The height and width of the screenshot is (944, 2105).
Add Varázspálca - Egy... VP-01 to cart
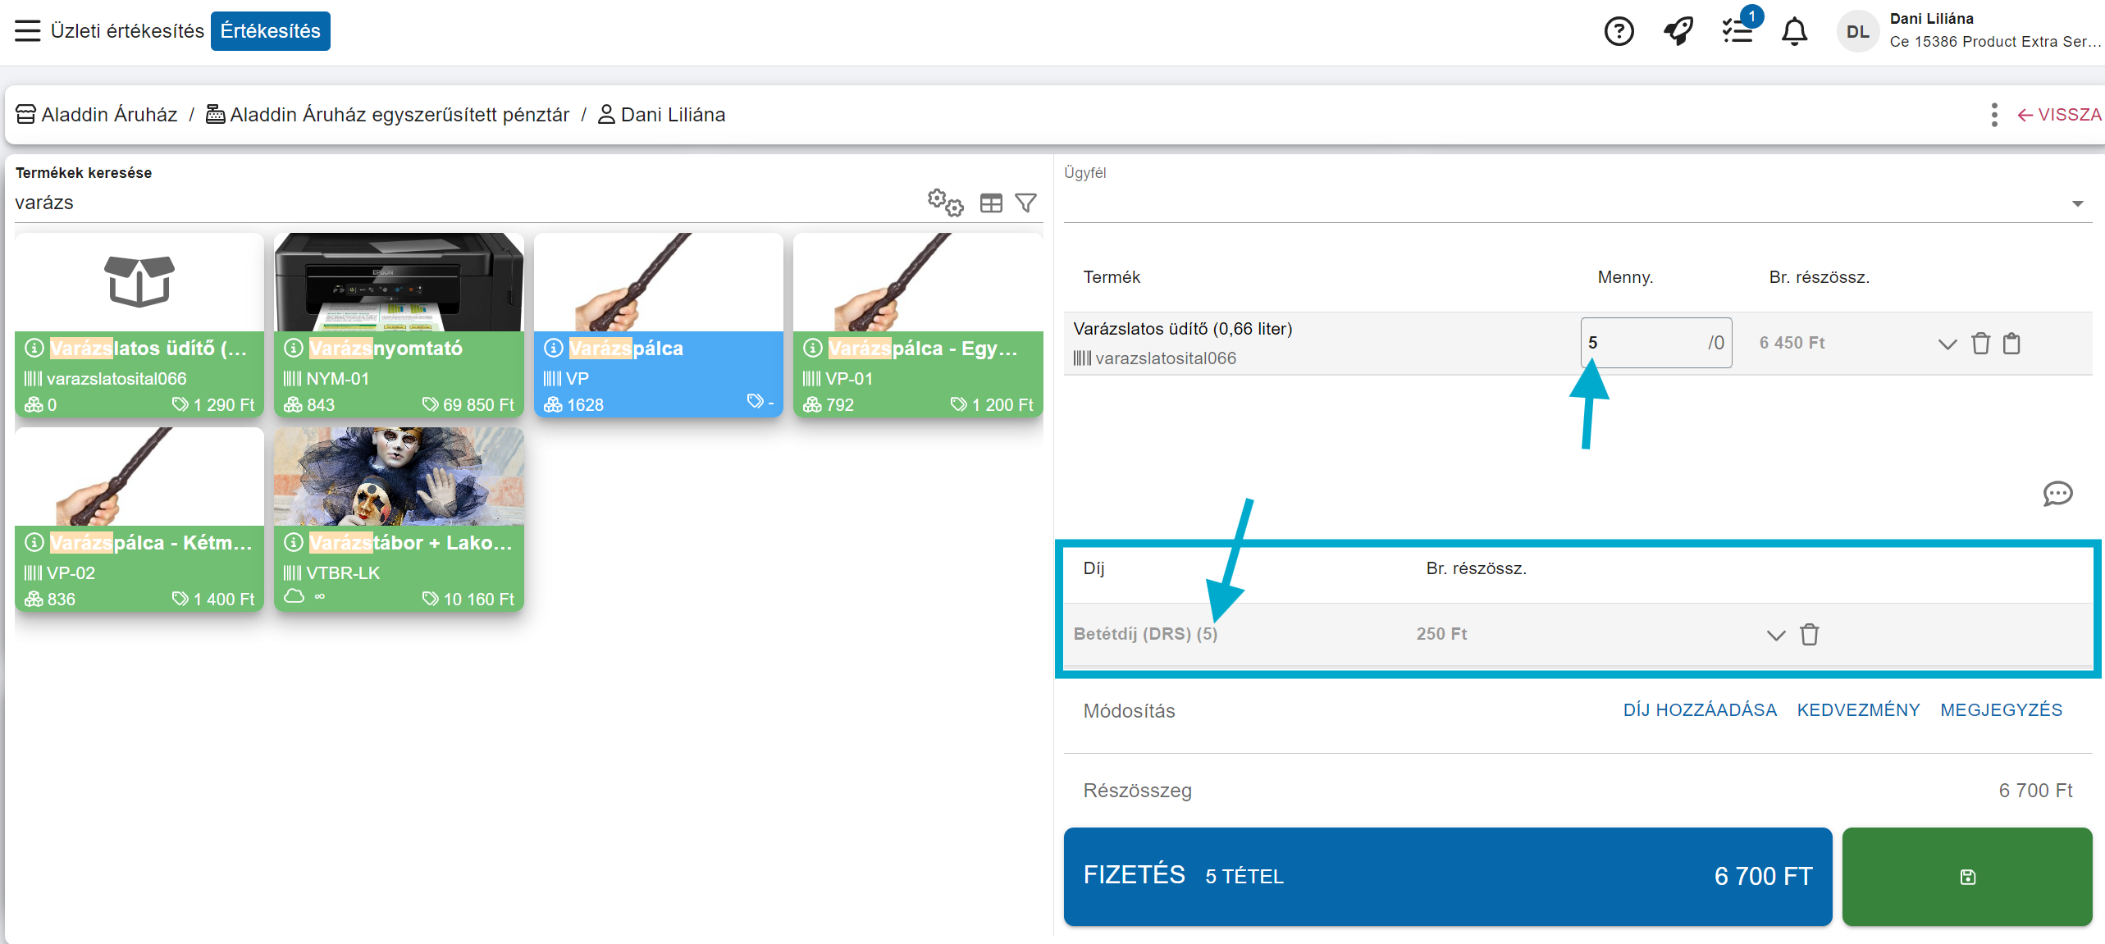coord(918,325)
